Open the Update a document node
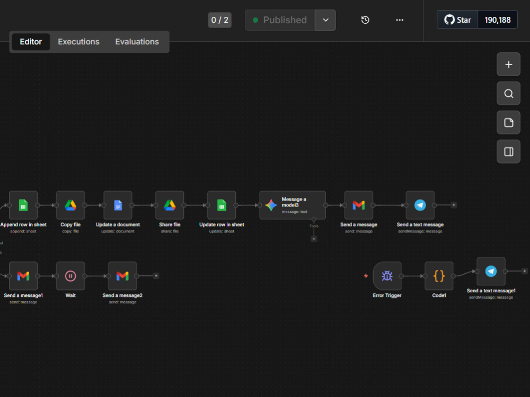The height and width of the screenshot is (397, 530). [118, 205]
